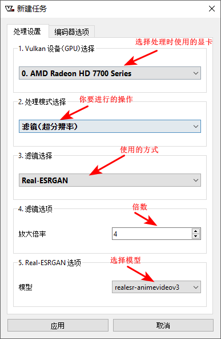Click the 取消 button
221x339 pixels.
(x=163, y=325)
